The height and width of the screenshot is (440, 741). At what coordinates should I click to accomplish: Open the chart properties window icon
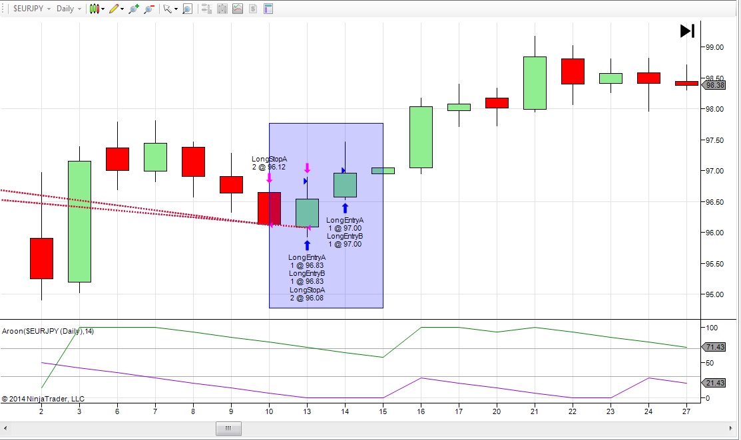[268, 9]
